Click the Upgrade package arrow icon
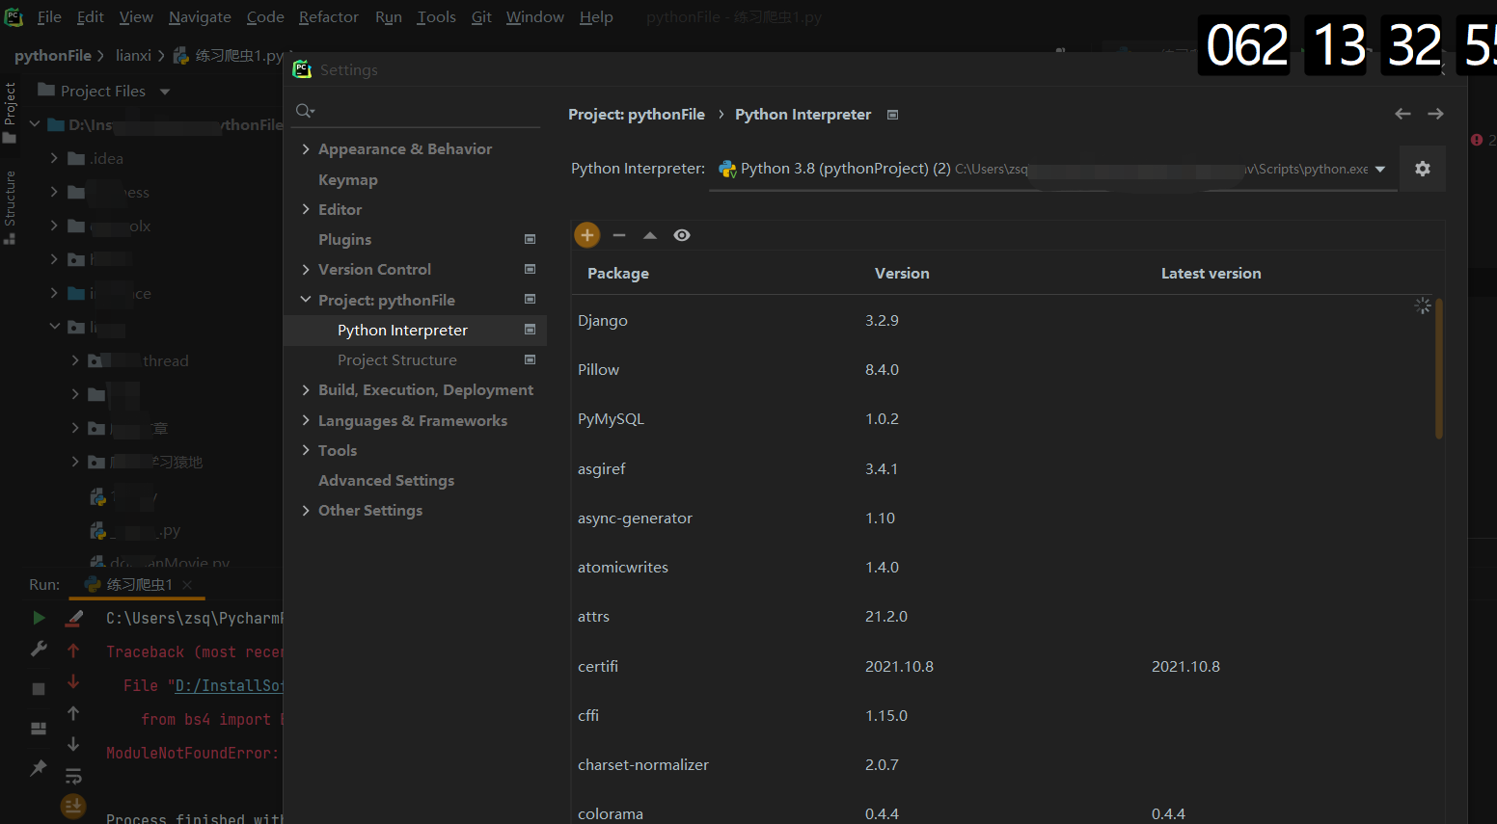Image resolution: width=1497 pixels, height=824 pixels. (649, 234)
